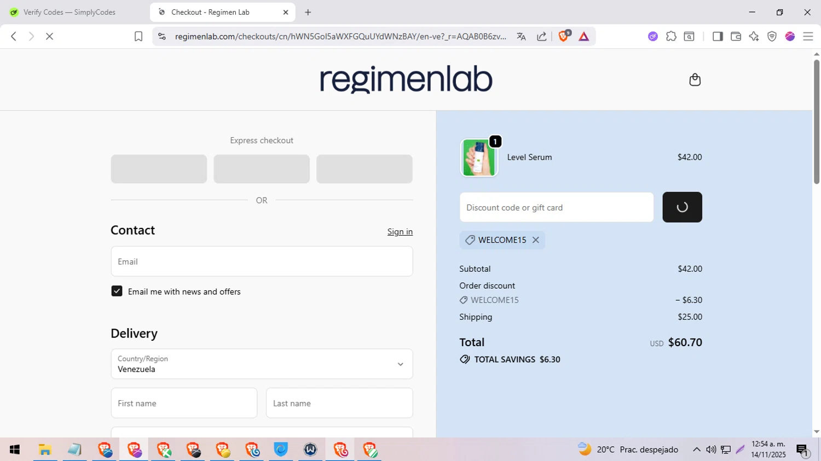
Task: Close the Checkout - Regimen Lab tab
Action: [x=286, y=12]
